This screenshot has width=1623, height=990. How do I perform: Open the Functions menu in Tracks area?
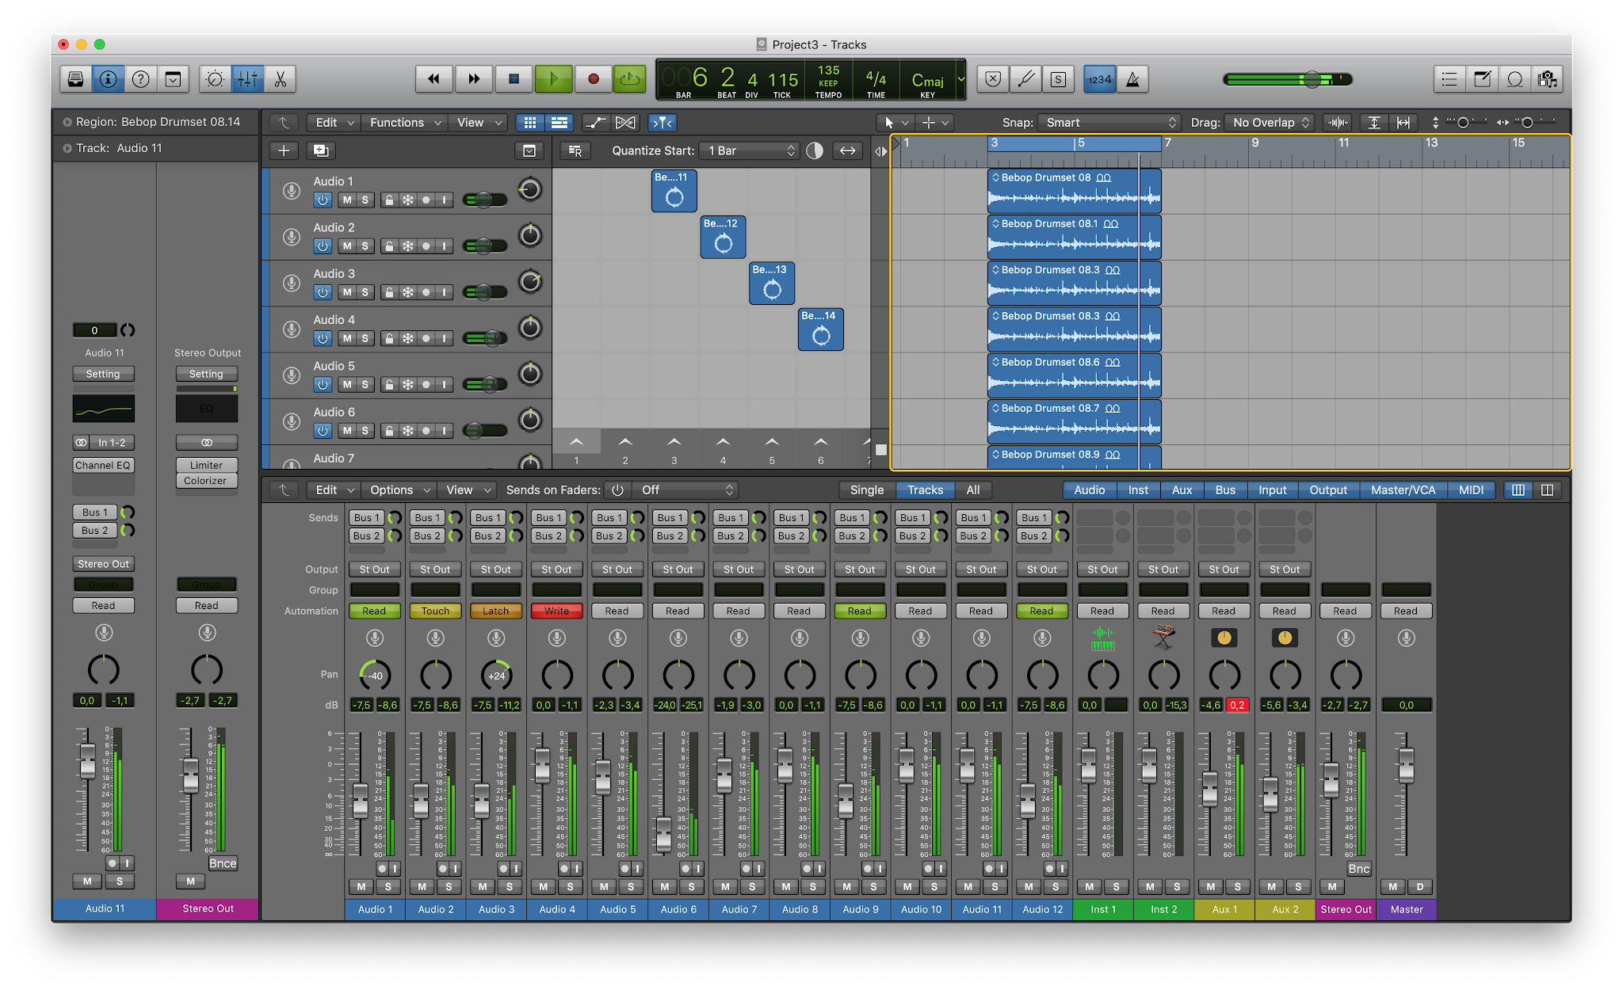point(404,122)
